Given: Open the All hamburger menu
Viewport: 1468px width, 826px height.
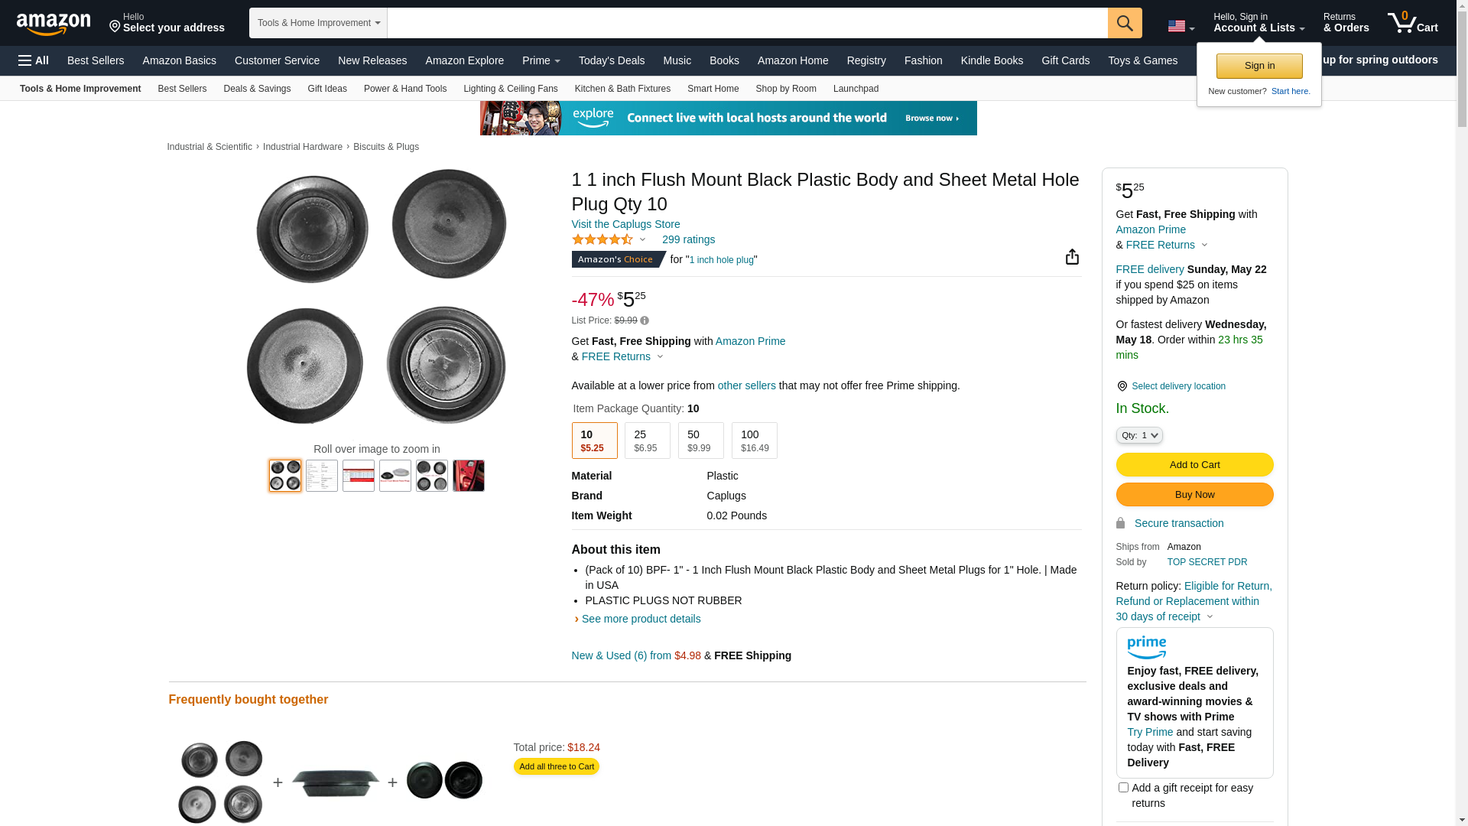Looking at the screenshot, I should coord(34,60).
